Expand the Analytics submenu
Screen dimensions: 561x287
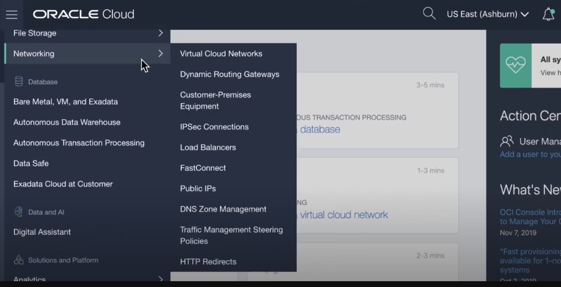point(160,278)
